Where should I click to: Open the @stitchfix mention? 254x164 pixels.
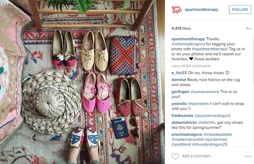207,123
